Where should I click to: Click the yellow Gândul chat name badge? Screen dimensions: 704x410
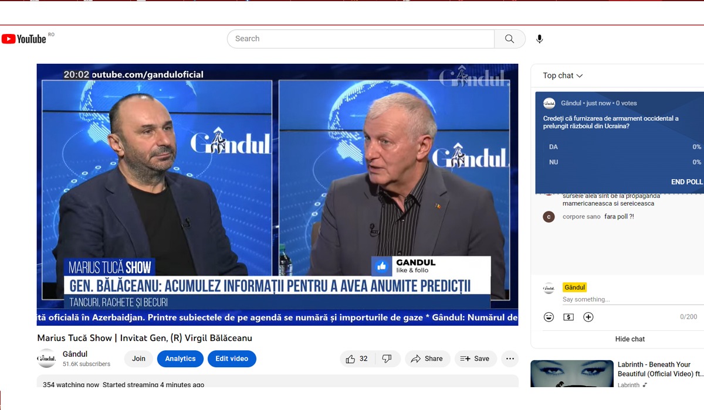[575, 288]
